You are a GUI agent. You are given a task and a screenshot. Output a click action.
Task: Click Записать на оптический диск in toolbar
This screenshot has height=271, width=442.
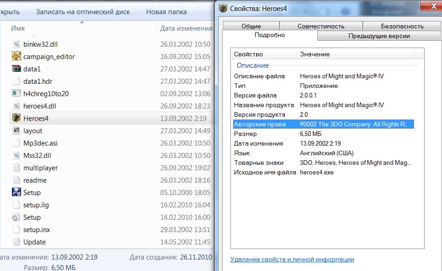pyautogui.click(x=83, y=12)
